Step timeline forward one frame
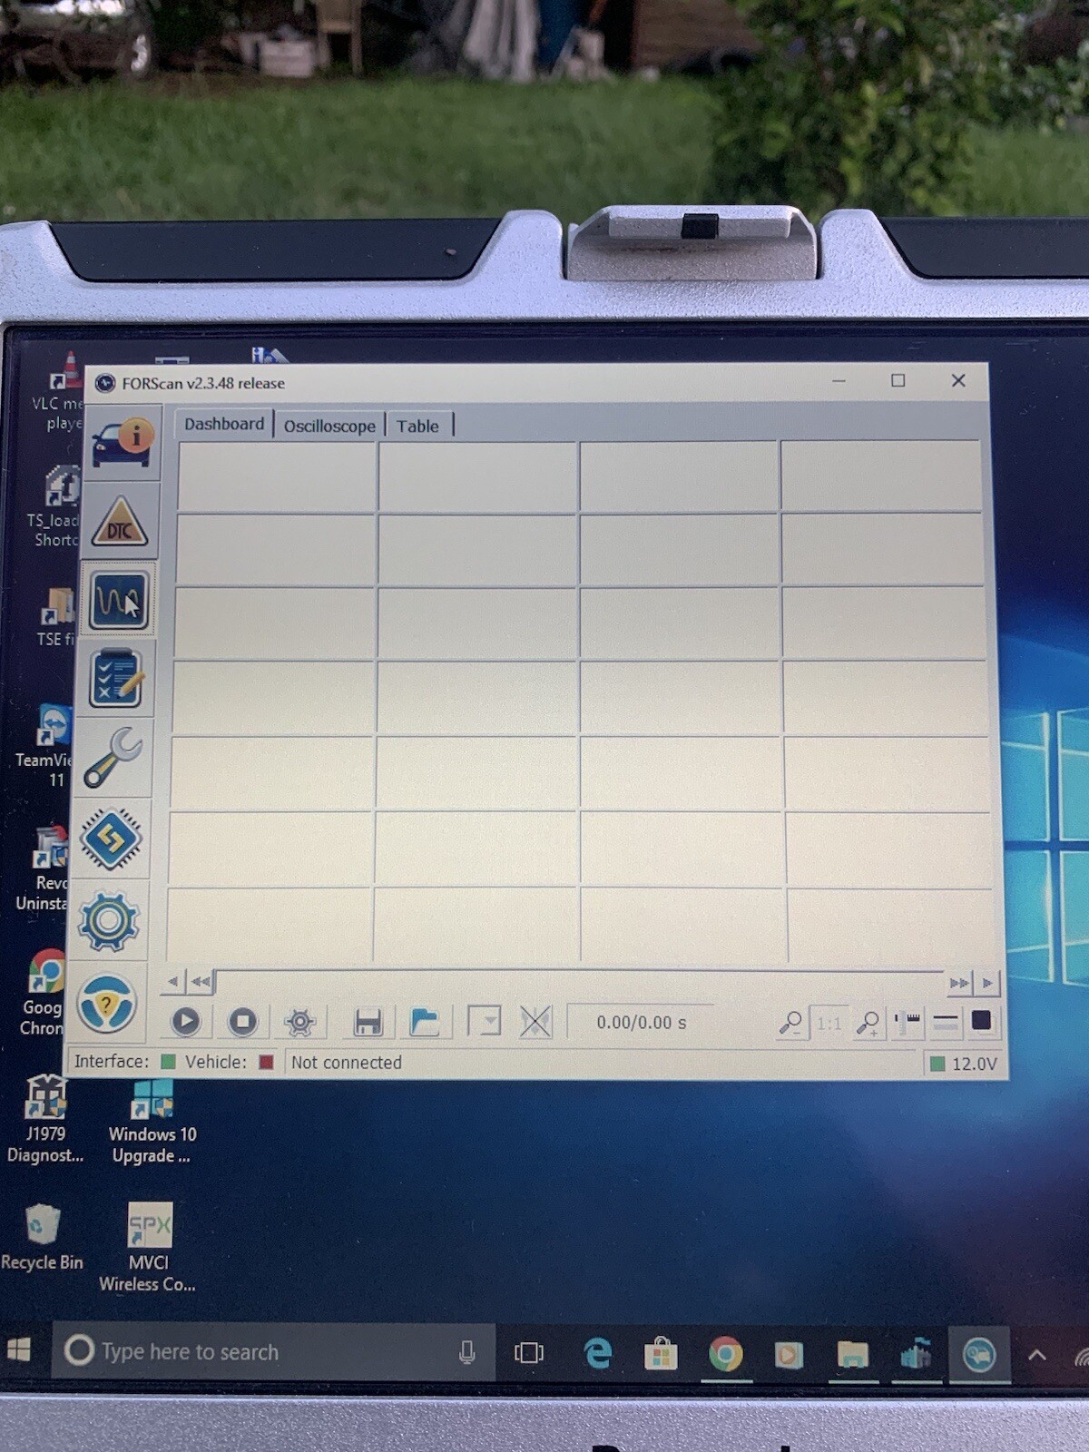Image resolution: width=1089 pixels, height=1452 pixels. [x=987, y=983]
